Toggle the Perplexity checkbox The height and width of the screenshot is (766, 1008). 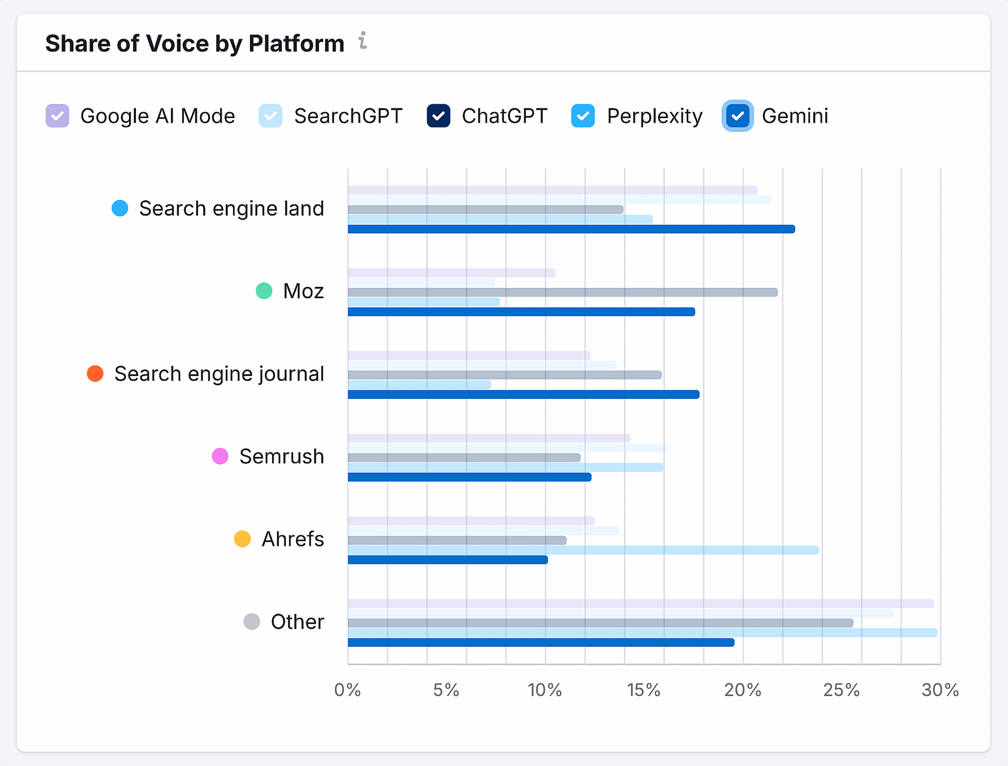583,116
